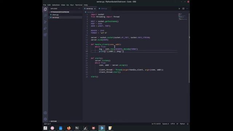This screenshot has height=131, width=233.
Task: Click the 'server.listen()' line
Action: (103, 61)
